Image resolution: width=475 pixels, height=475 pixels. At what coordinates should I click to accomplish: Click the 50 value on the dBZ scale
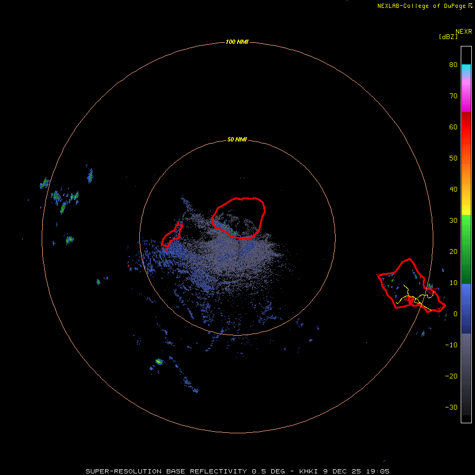453,158
